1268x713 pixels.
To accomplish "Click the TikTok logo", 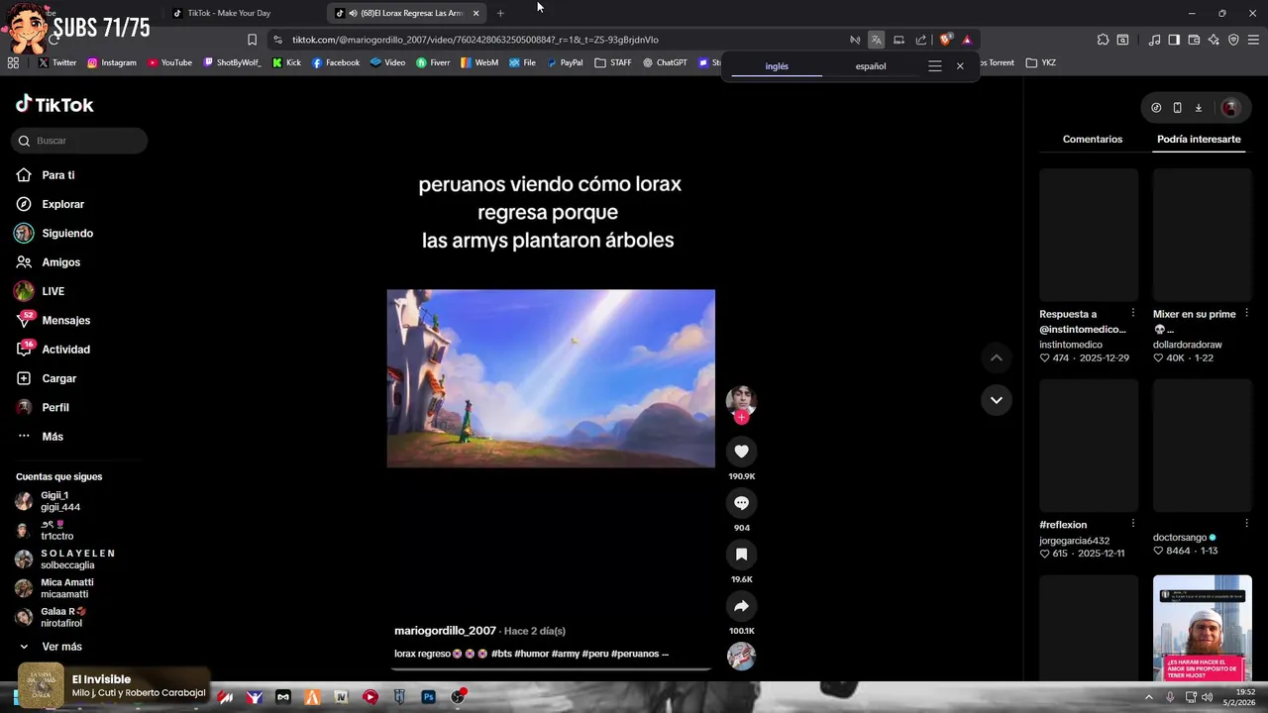I will pos(54,104).
